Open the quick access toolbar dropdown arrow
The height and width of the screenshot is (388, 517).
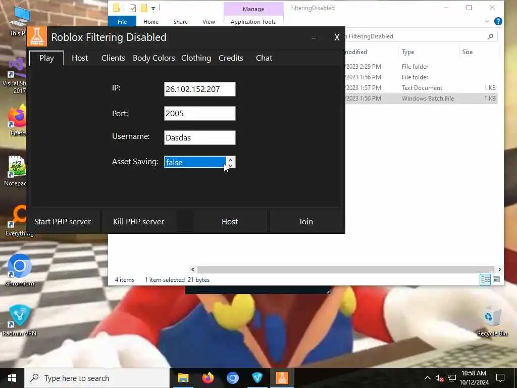[153, 8]
